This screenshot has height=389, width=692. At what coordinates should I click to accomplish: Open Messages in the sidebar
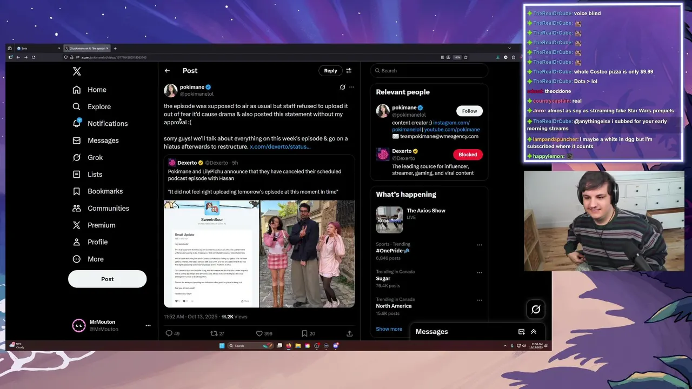(96, 140)
